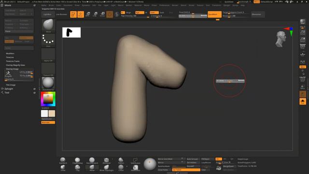Toggle the orange Qxyz button

coord(303,67)
